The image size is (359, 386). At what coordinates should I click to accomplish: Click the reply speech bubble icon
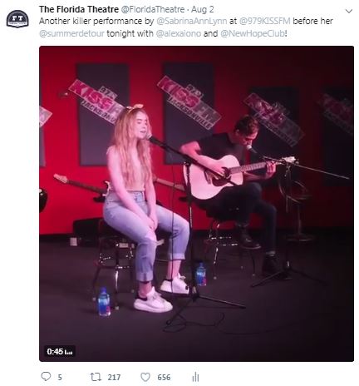[46, 377]
